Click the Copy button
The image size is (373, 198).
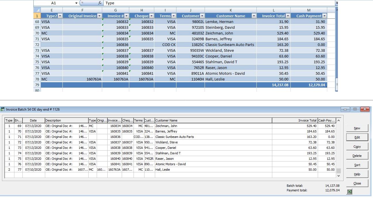tap(357, 147)
